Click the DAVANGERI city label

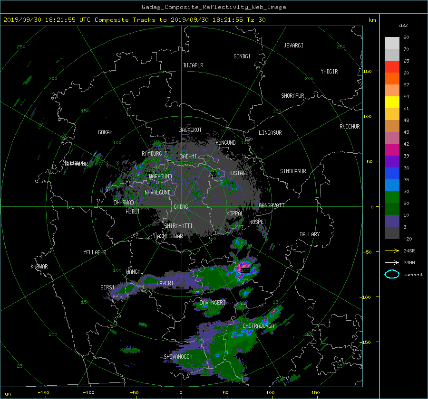click(213, 303)
